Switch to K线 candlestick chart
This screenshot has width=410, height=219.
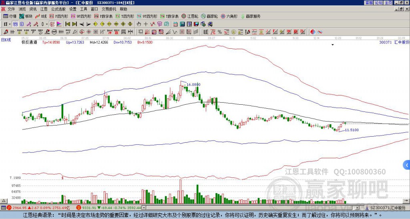pos(41,16)
